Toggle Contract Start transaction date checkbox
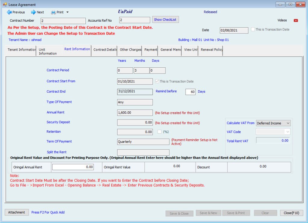308x223 pixels. click(x=157, y=81)
